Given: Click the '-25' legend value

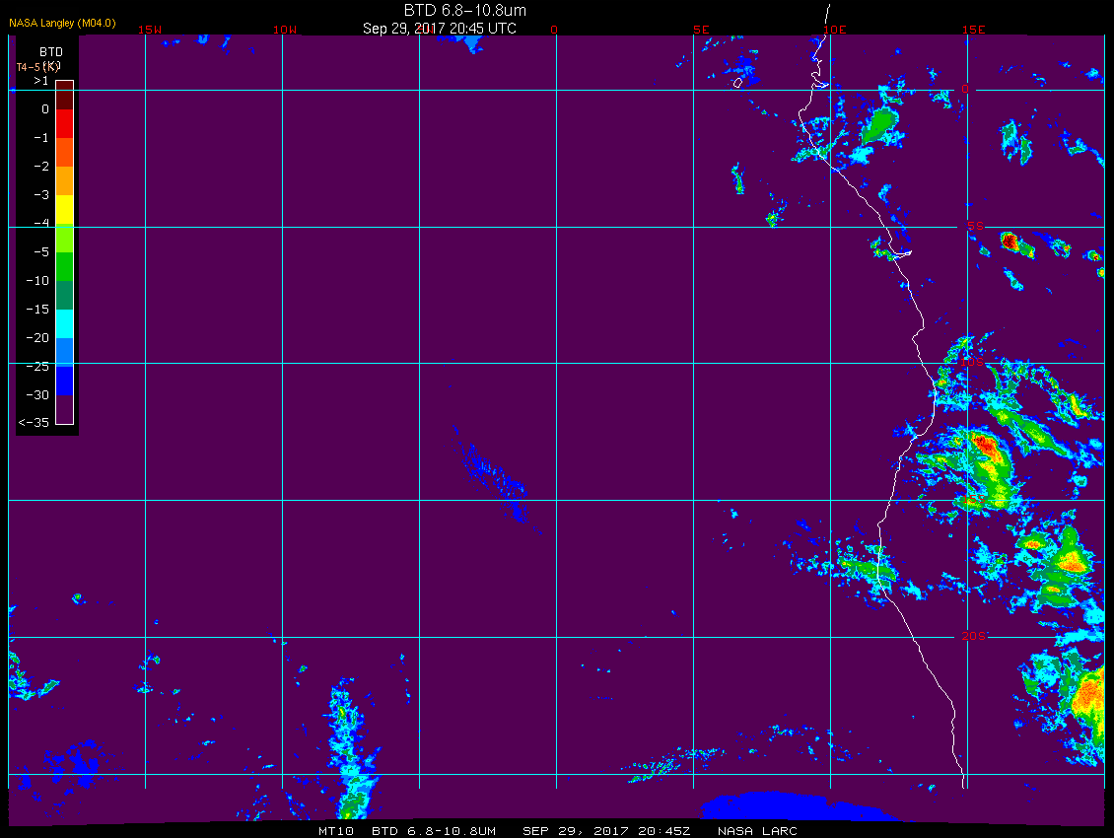Looking at the screenshot, I should click(x=37, y=366).
